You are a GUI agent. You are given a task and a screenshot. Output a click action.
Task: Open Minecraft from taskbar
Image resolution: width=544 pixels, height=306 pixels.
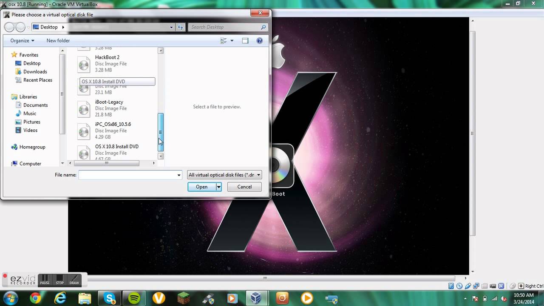coord(184,299)
